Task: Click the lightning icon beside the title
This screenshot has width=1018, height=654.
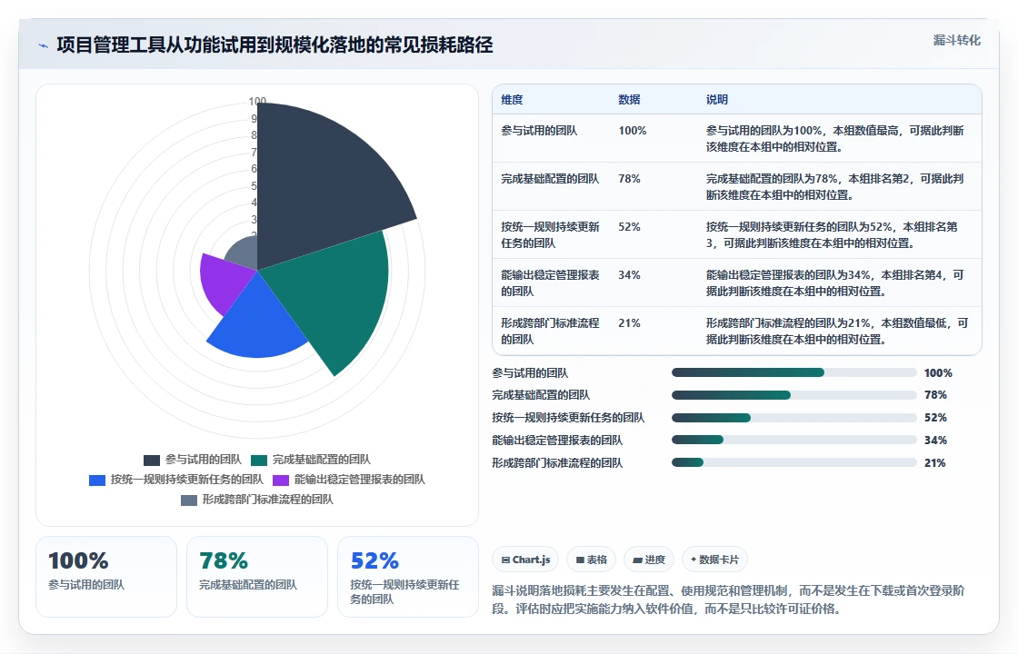Action: pos(43,45)
